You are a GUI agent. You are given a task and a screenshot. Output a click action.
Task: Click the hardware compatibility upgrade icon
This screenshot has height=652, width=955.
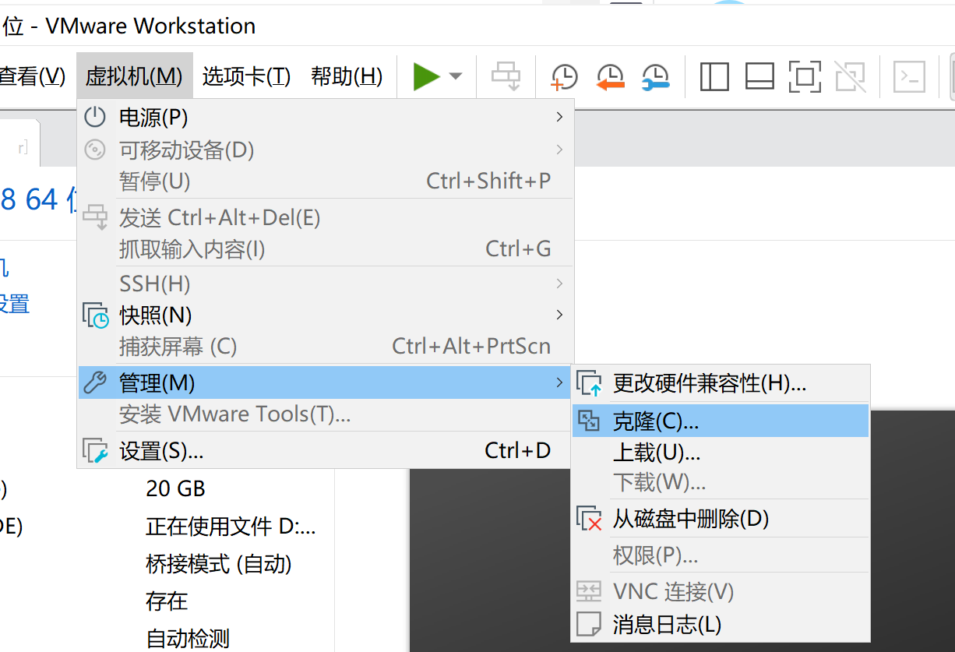(590, 383)
